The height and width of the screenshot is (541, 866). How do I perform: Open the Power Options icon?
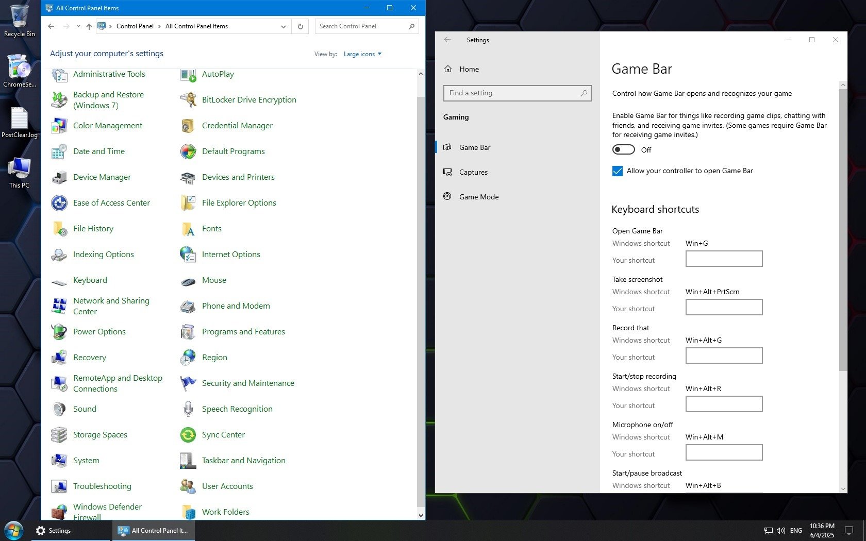coord(59,332)
